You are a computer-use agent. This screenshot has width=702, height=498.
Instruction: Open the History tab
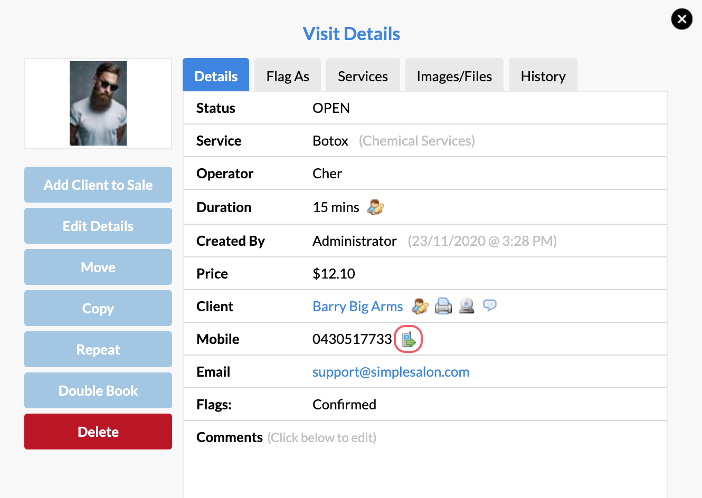(x=543, y=75)
